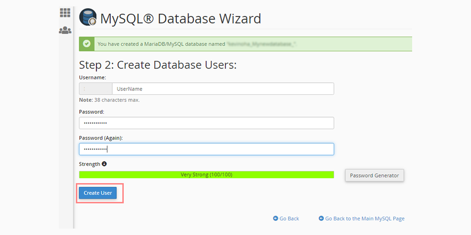The width and height of the screenshot is (471, 235).
Task: Click the 'Step 2: Create Database Users:' heading
Action: tap(158, 65)
